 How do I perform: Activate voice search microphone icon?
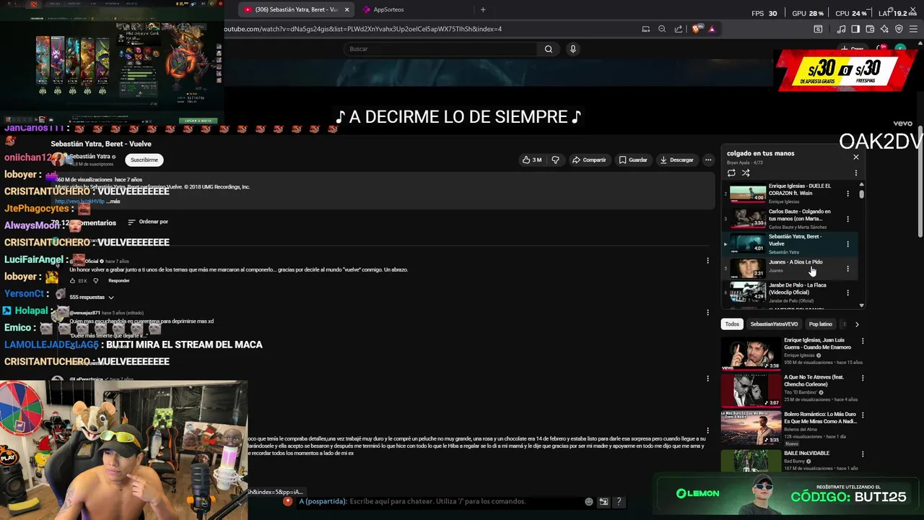[x=573, y=49]
